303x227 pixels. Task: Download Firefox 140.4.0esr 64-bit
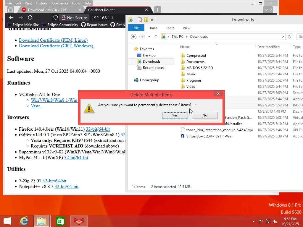pyautogui.click(x=104, y=129)
